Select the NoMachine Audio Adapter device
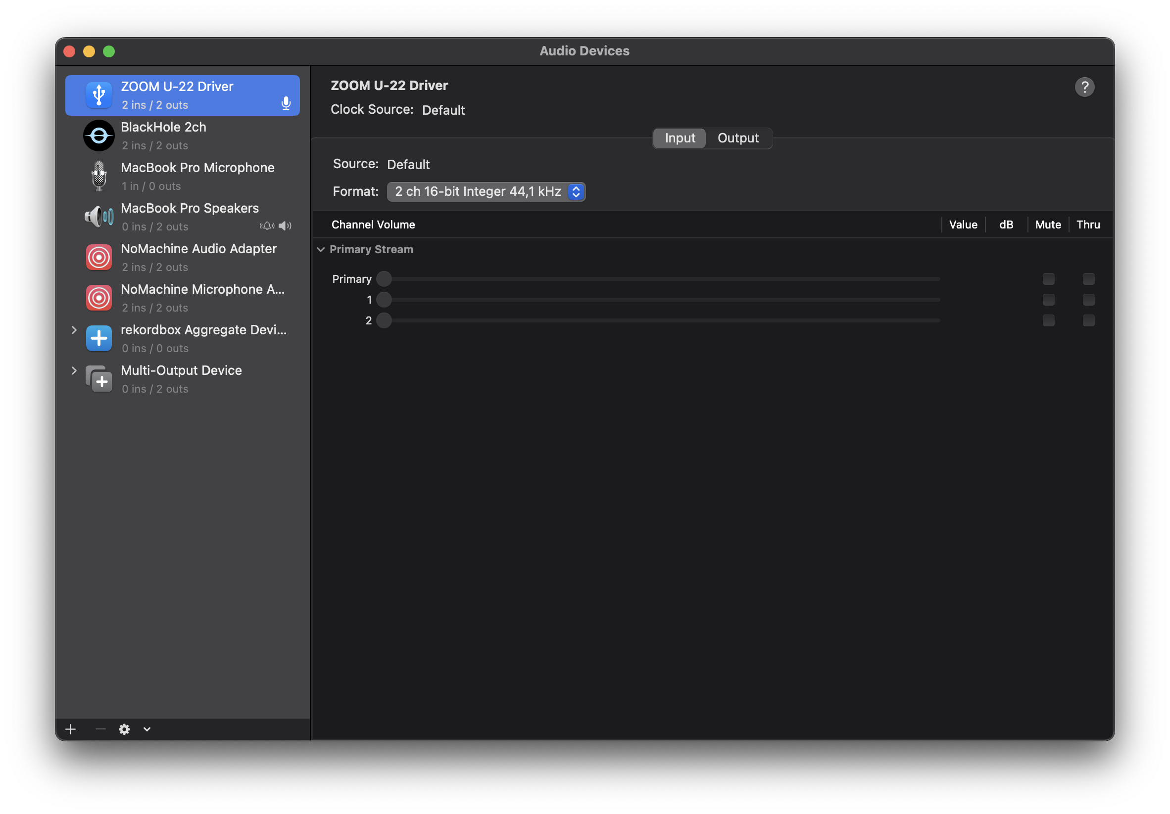 tap(183, 258)
